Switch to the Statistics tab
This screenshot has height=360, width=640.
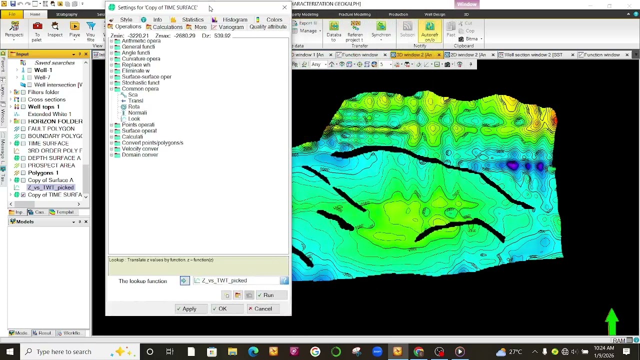(x=188, y=20)
